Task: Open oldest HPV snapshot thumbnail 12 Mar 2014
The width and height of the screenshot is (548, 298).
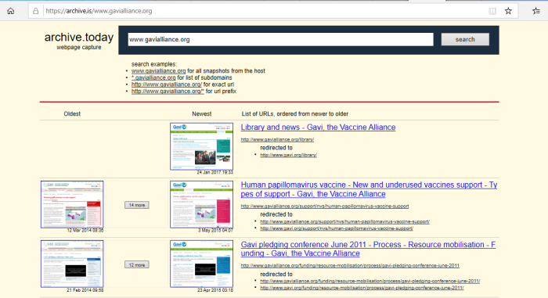Action: click(x=72, y=204)
